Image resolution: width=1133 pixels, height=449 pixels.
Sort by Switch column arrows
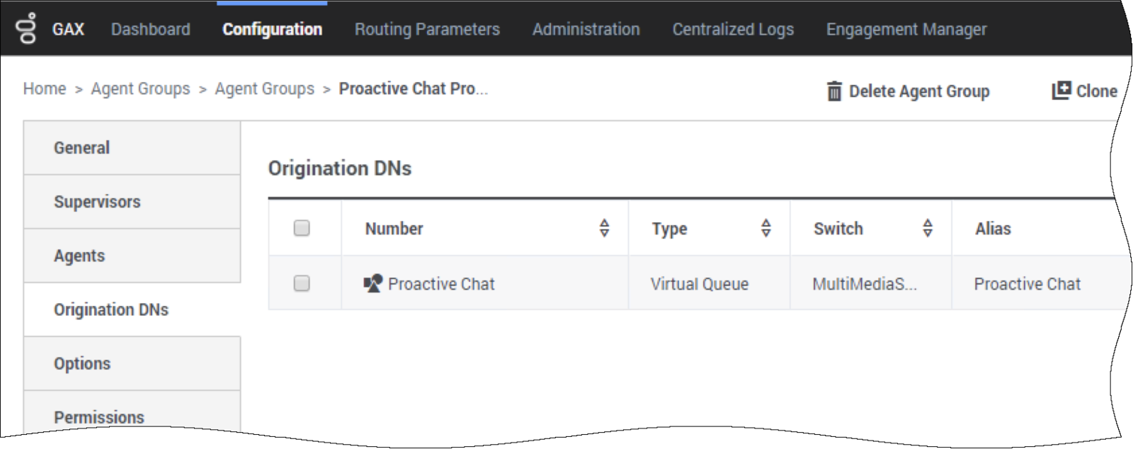click(928, 228)
